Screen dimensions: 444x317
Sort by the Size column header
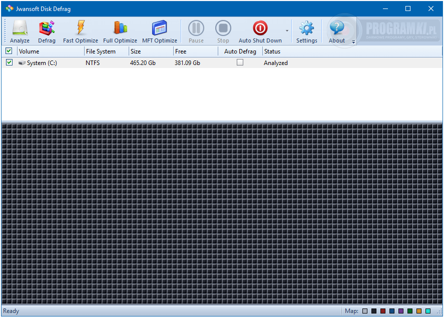click(151, 51)
